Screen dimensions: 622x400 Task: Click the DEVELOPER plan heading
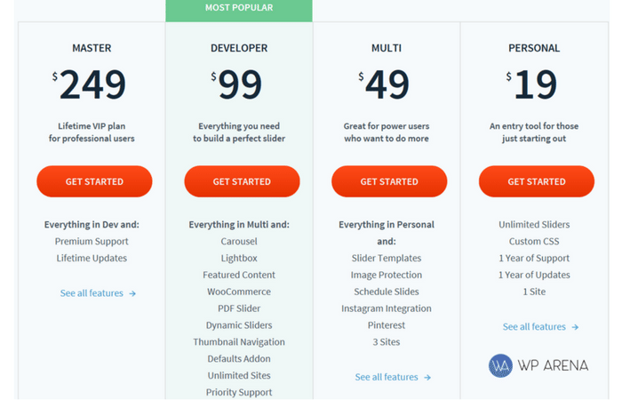pos(239,48)
